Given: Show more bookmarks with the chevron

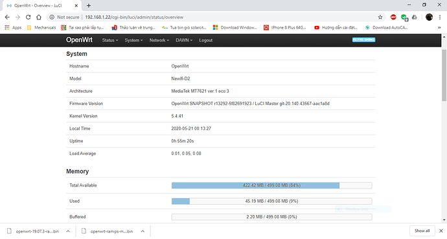Looking at the screenshot, I should click(439, 28).
